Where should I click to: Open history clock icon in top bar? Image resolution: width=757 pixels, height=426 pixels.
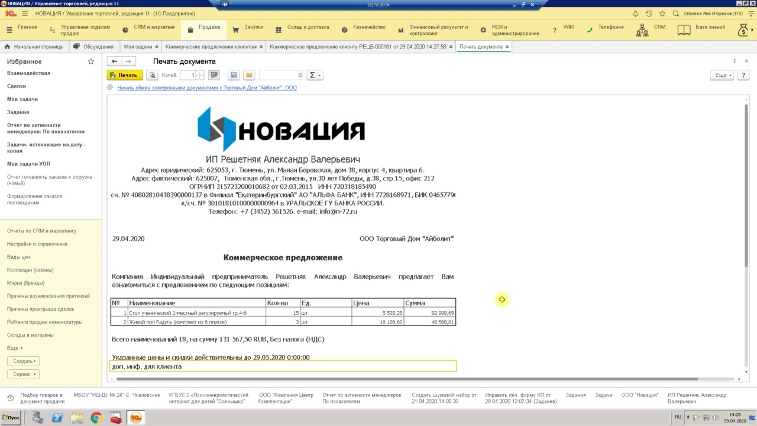649,14
